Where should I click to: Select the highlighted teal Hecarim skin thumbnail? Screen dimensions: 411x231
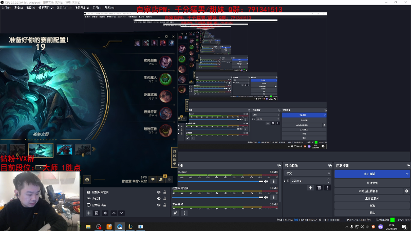41,150
